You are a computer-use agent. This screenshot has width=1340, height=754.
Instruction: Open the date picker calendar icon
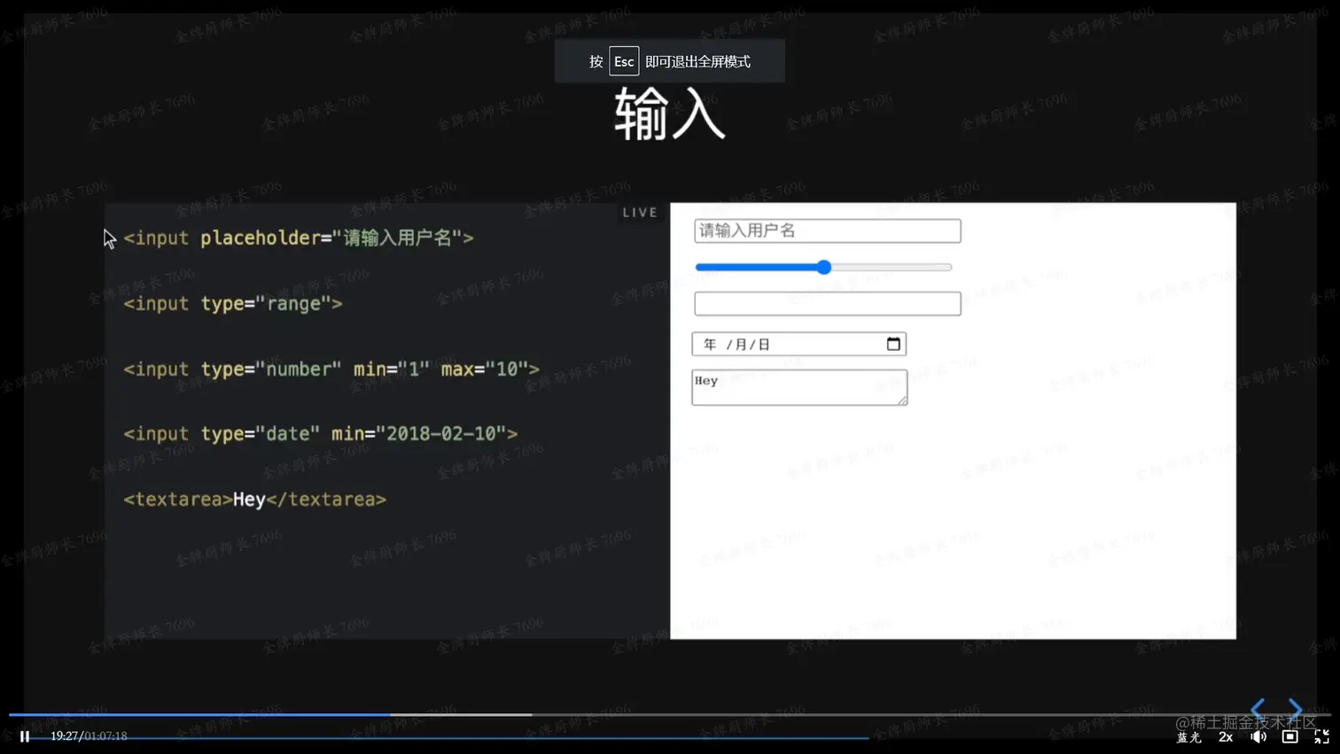click(x=893, y=344)
